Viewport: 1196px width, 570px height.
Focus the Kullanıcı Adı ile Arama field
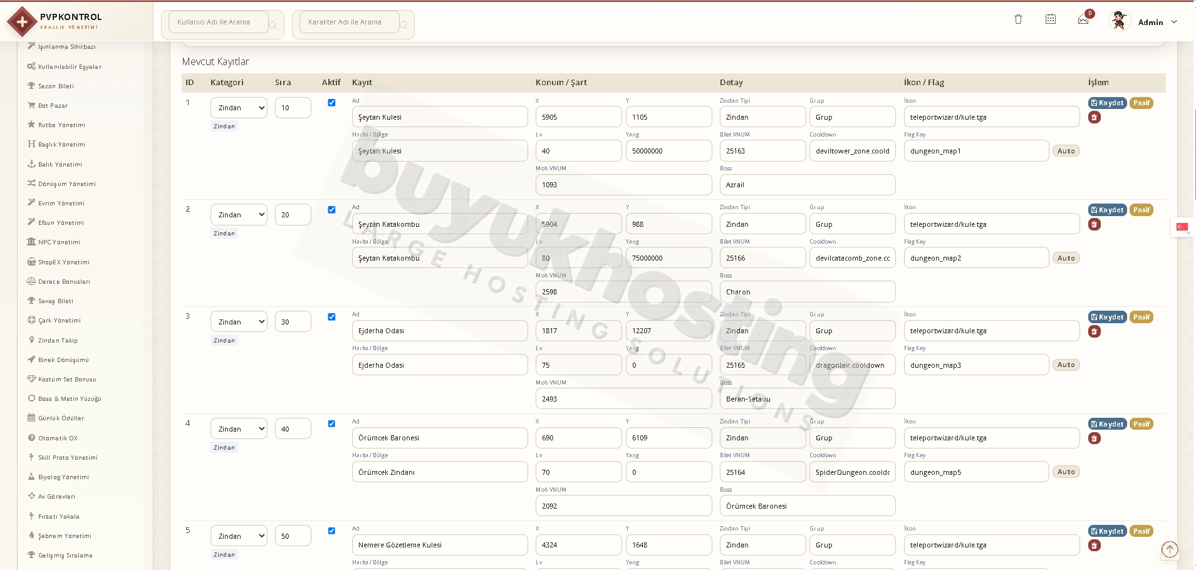tap(218, 22)
